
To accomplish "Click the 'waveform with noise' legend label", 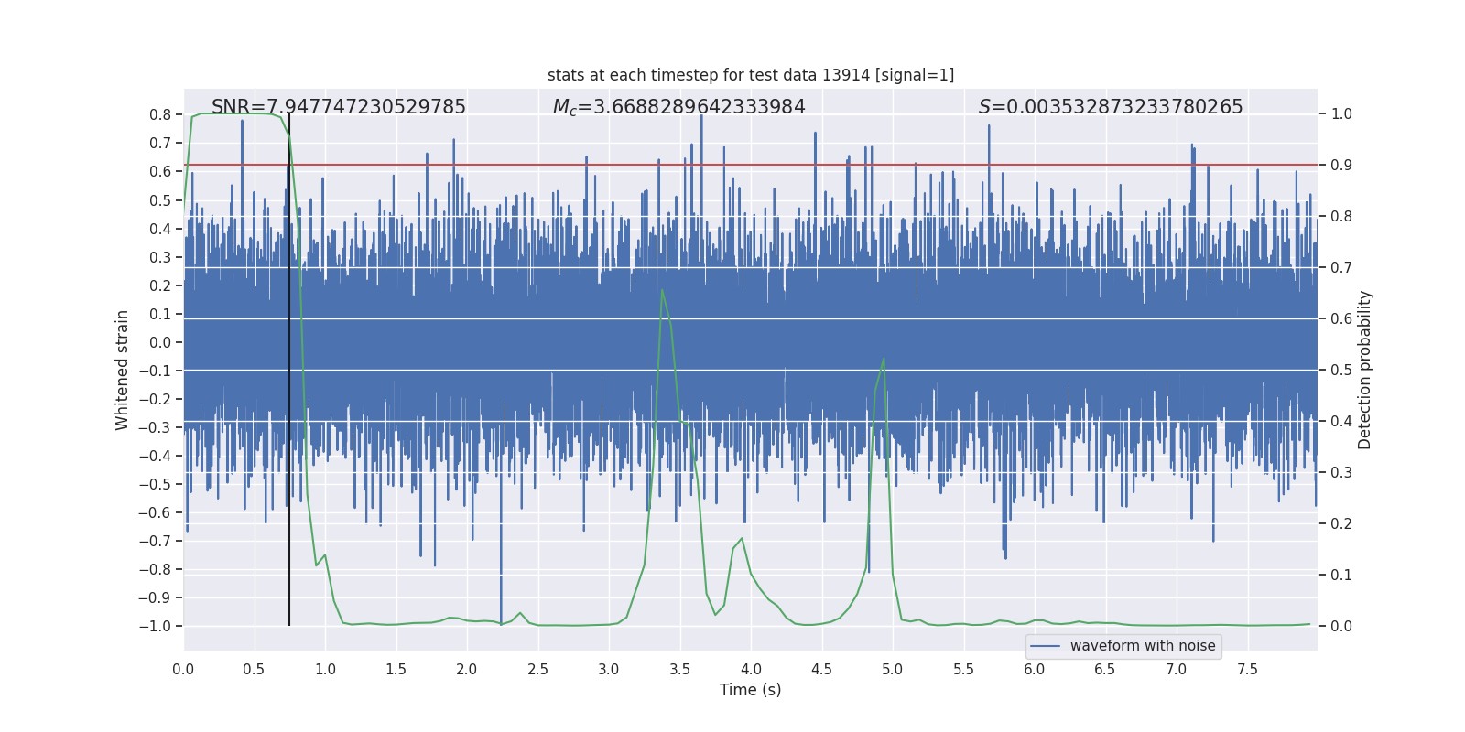I will pos(1143,646).
